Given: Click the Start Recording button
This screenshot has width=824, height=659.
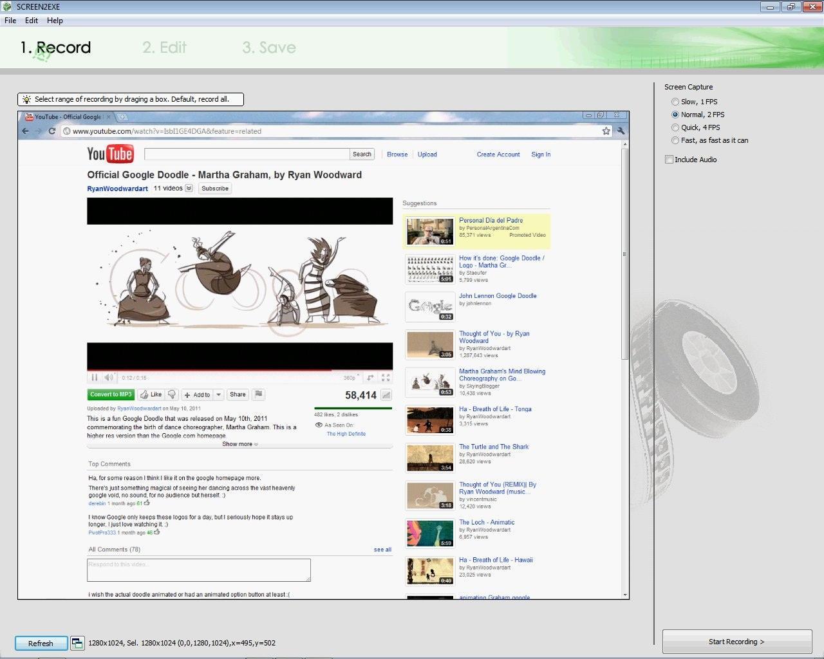Looking at the screenshot, I should point(737,642).
